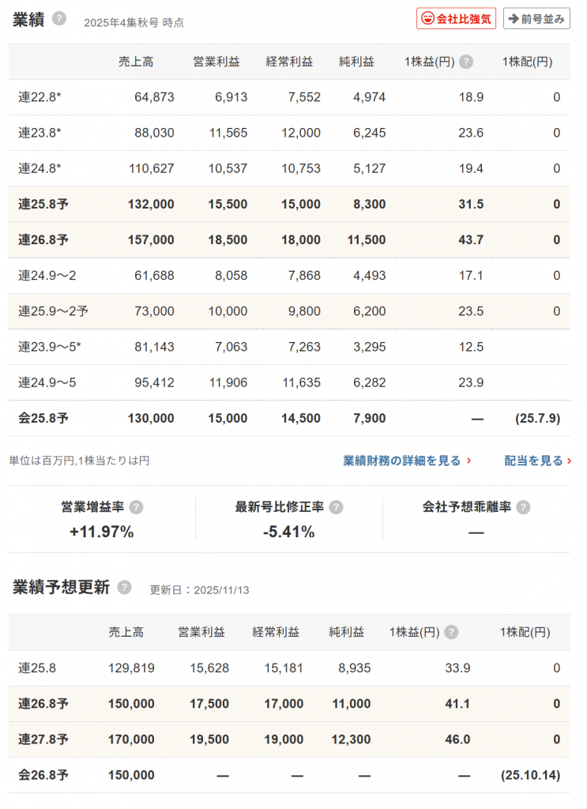Click 1株益(円) help icon in 業績予想更新 table
The height and width of the screenshot is (809, 587).
[x=451, y=632]
